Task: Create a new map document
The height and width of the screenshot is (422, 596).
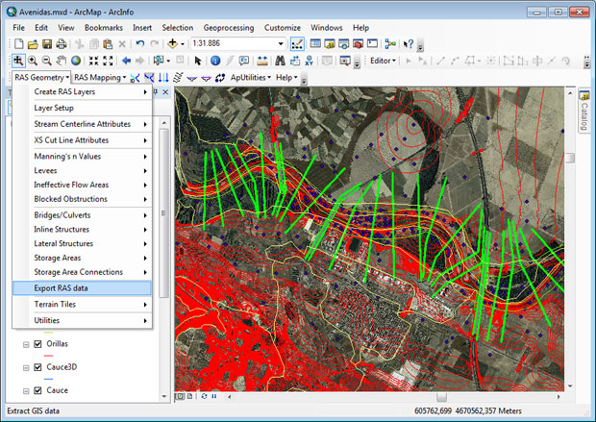Action: [18, 43]
